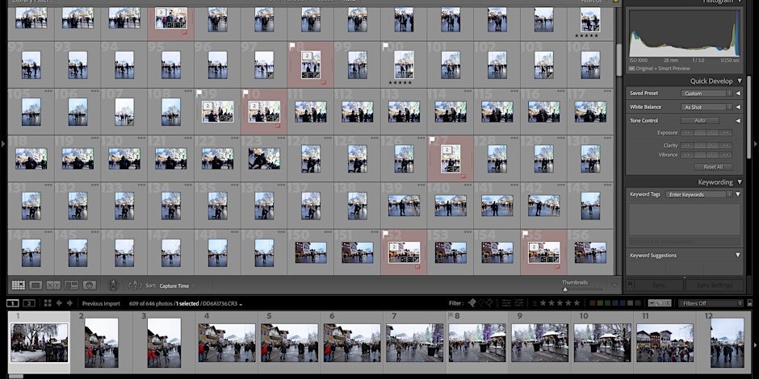Collapse Keywording panel triangle
Viewport: 759px width, 379px height.
click(739, 182)
